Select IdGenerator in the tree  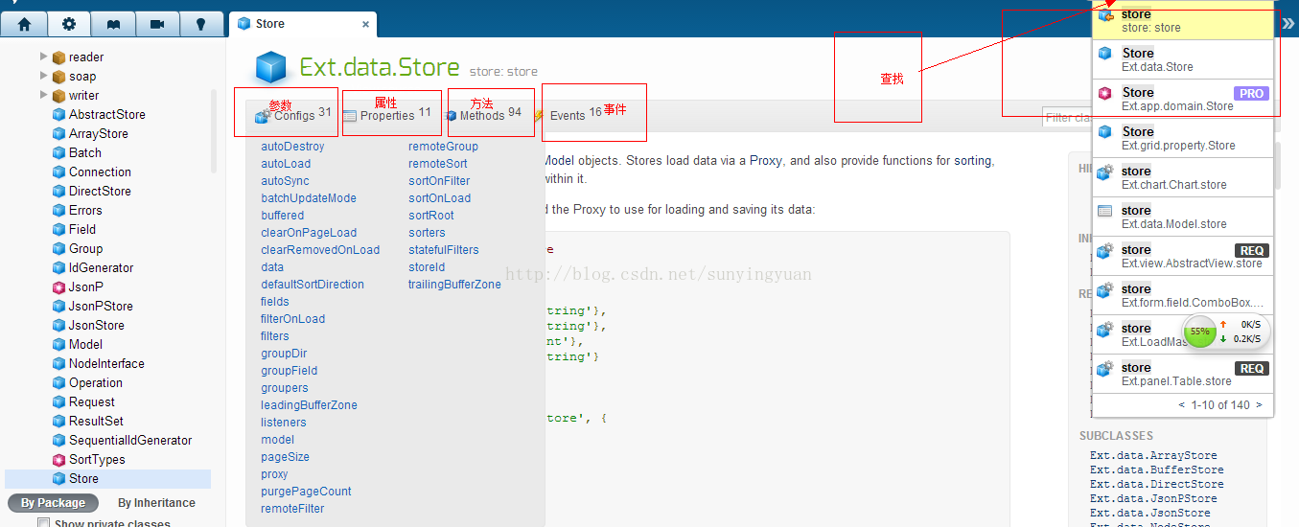[x=101, y=267]
